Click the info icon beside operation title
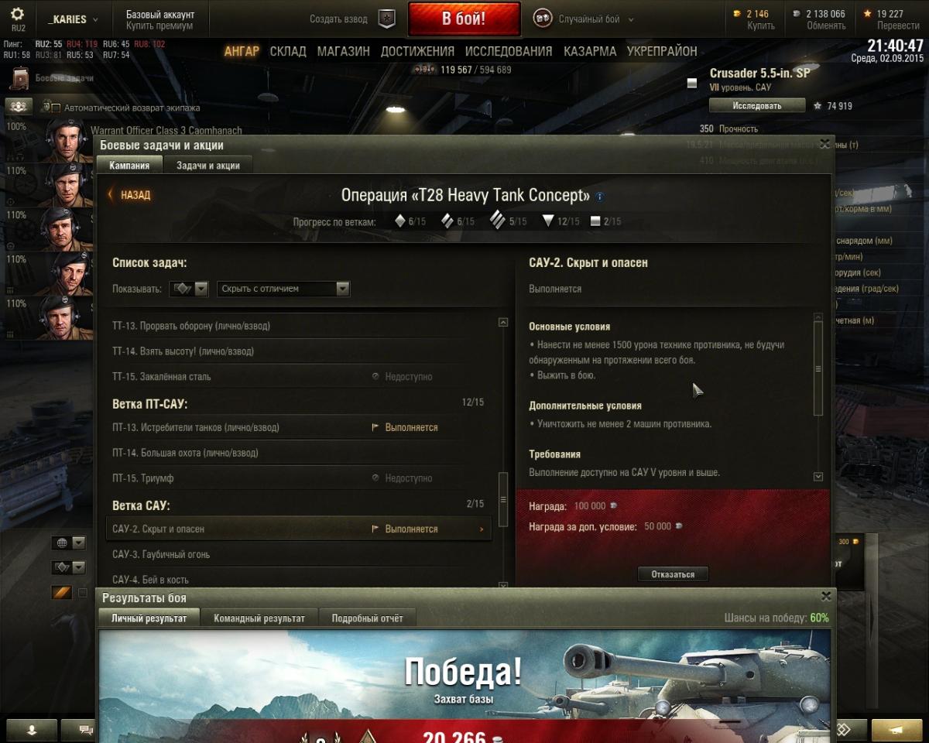The width and height of the screenshot is (929, 743). [x=599, y=197]
